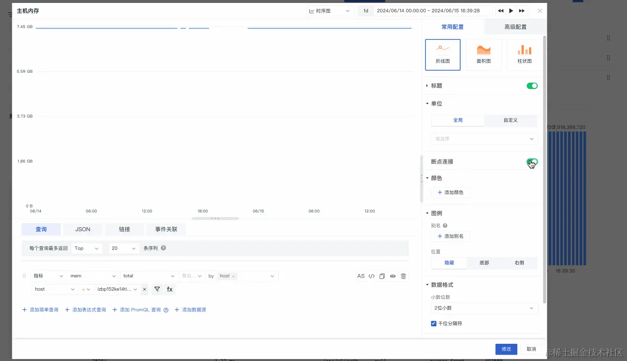The height and width of the screenshot is (361, 627).
Task: Collapse the 颜色 section
Action: click(427, 178)
